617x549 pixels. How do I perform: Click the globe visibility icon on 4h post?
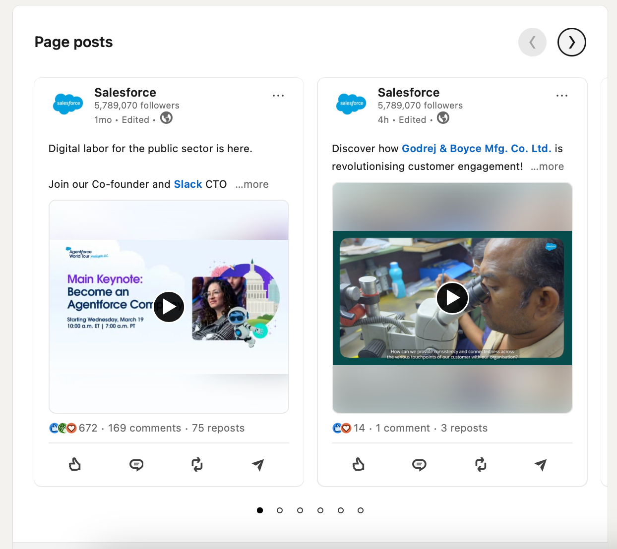[x=443, y=118]
